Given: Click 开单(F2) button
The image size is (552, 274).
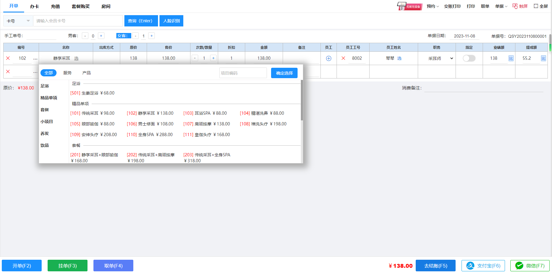Looking at the screenshot, I should [x=22, y=266].
